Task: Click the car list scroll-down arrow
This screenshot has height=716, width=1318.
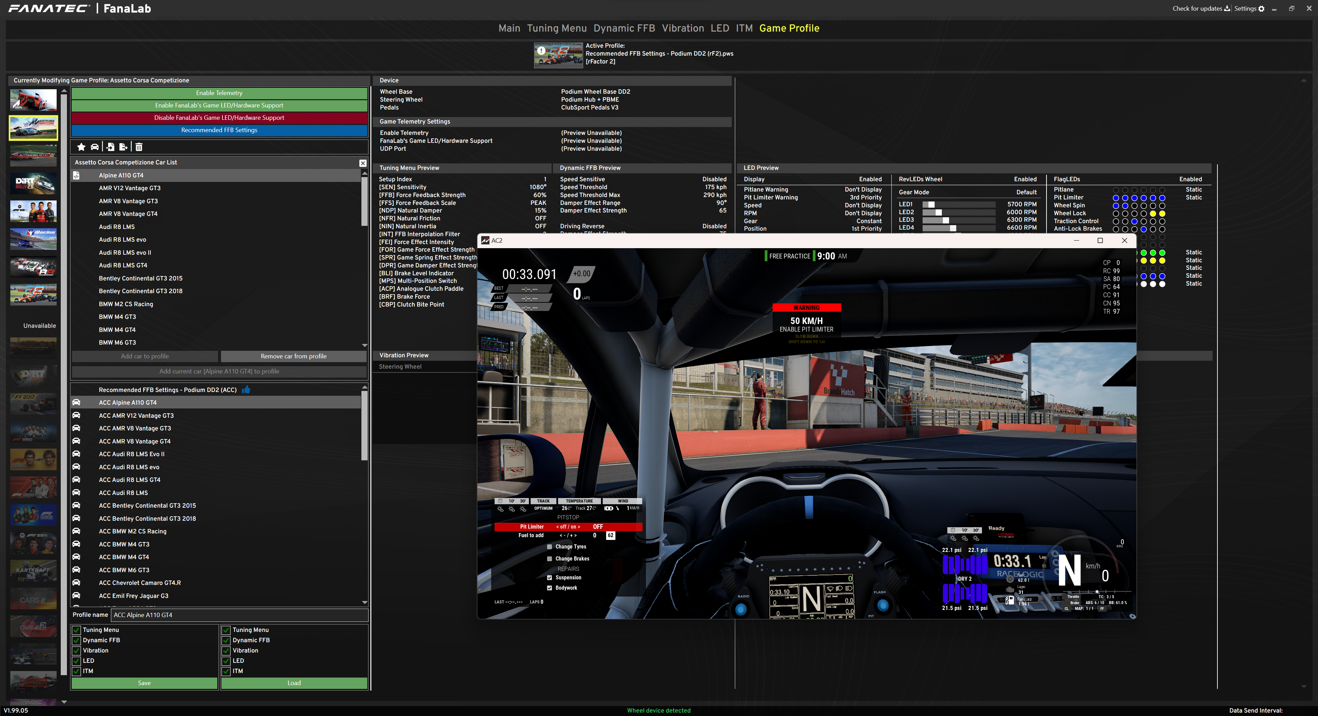Action: click(364, 345)
